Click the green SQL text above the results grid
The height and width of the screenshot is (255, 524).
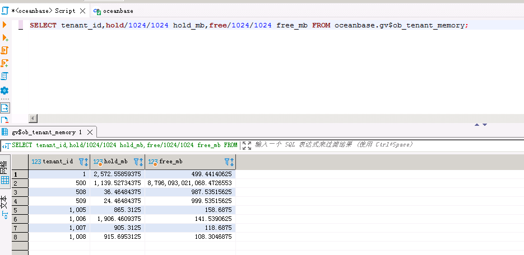[x=124, y=145]
